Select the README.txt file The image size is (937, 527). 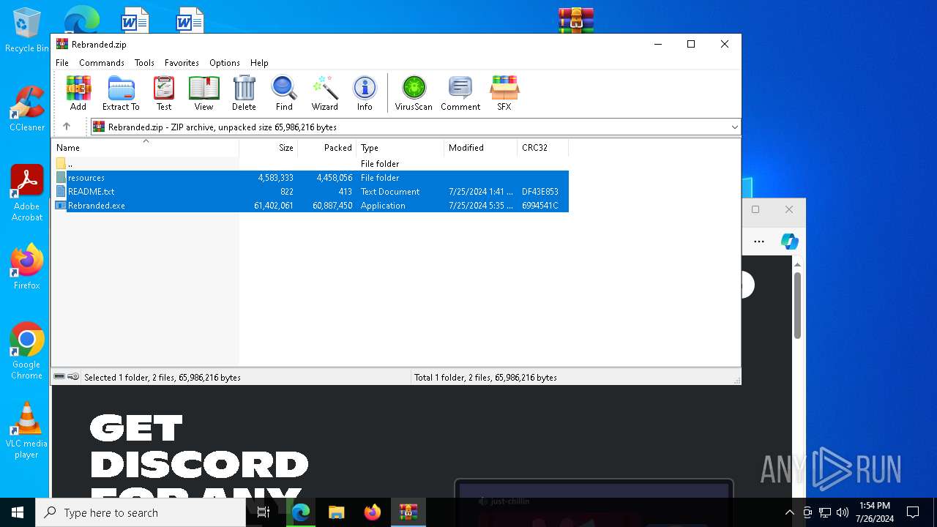(x=310, y=192)
